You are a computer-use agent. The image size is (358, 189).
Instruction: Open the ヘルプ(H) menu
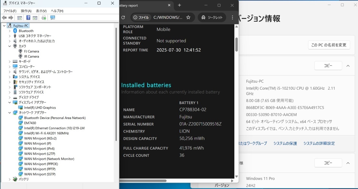[x=57, y=11]
